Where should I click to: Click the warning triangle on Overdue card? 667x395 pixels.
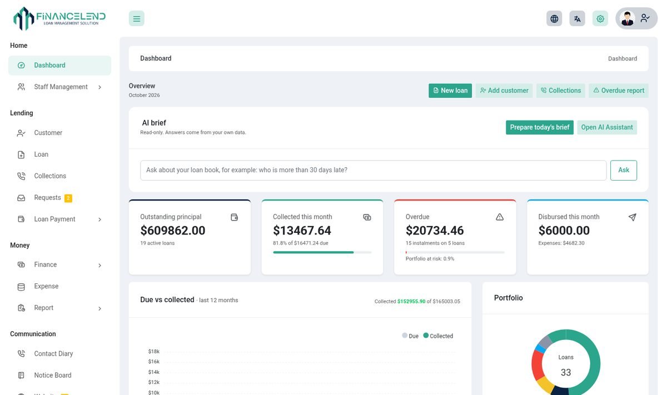click(500, 217)
